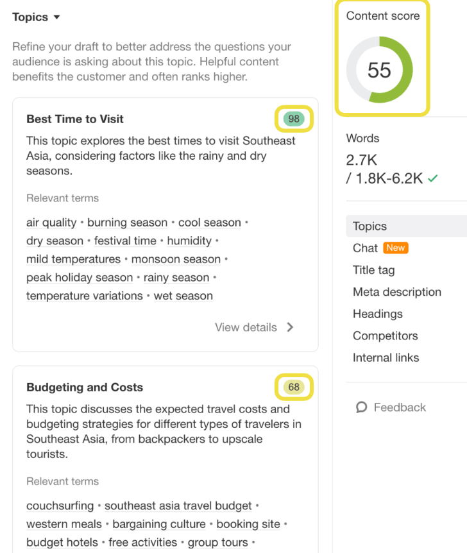Viewport: 467px width, 553px height.
Task: Open the Best Time to Visit heading
Action: (75, 119)
